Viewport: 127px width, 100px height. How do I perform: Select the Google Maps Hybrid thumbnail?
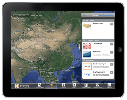[x=87, y=66]
